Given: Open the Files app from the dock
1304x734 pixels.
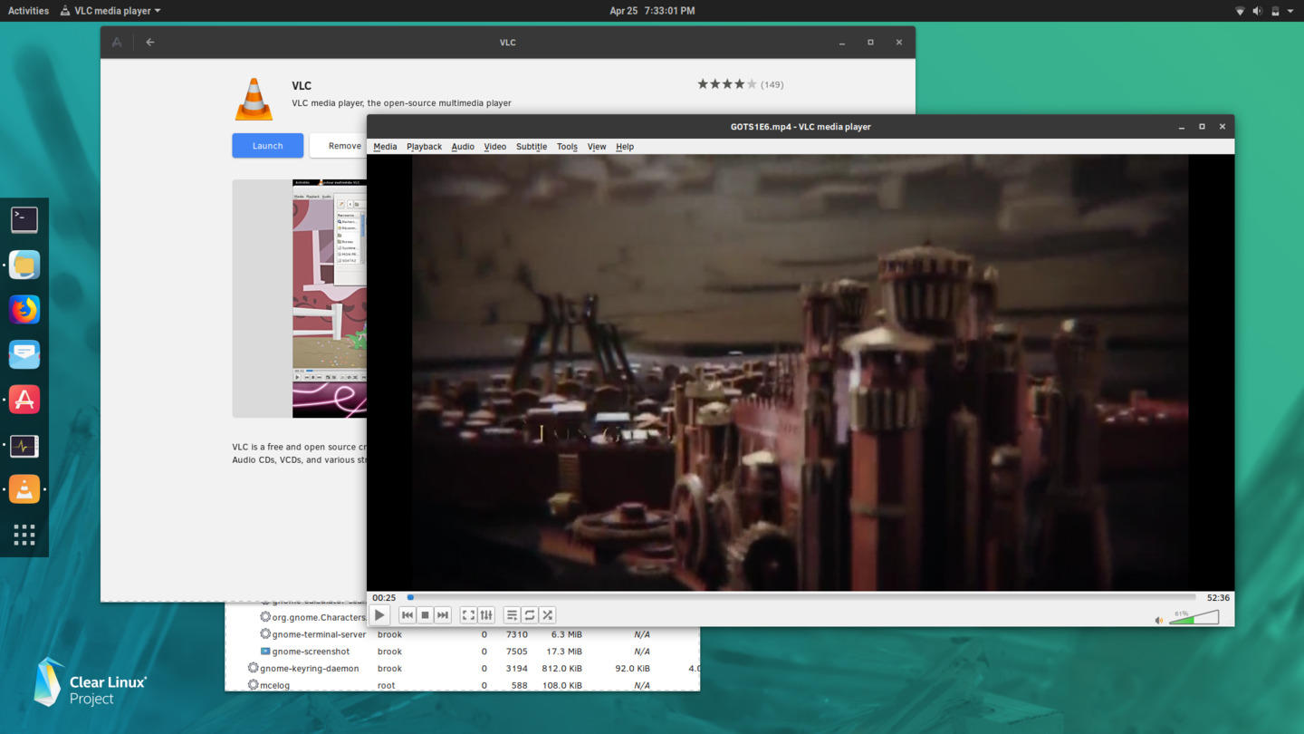Looking at the screenshot, I should 24,265.
